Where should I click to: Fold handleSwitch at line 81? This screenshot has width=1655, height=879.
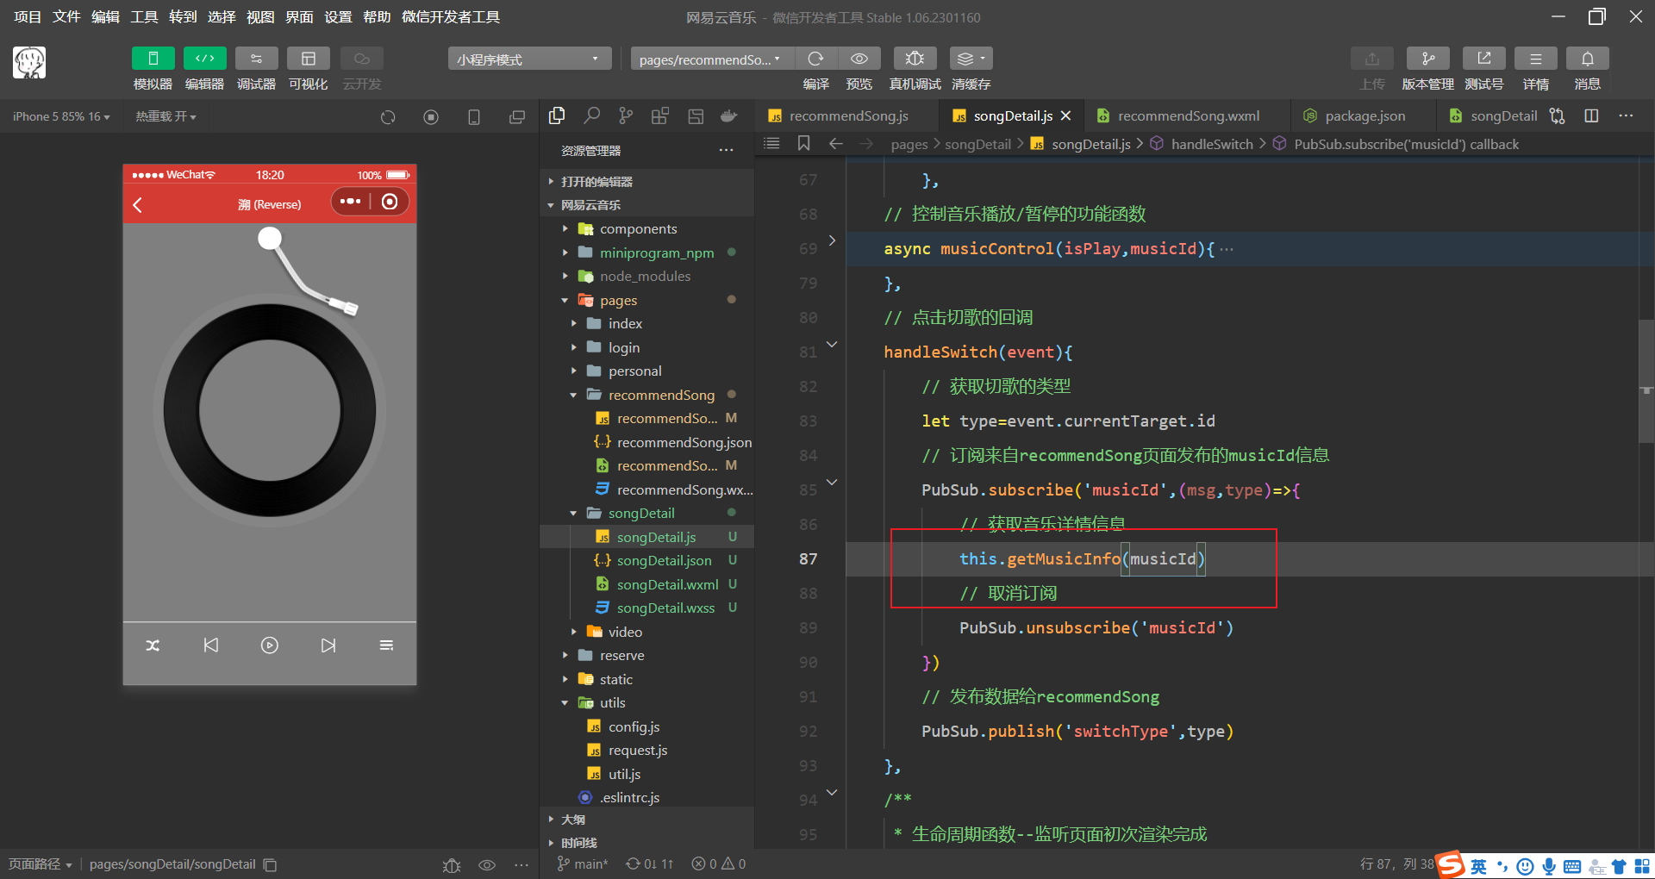pos(832,344)
